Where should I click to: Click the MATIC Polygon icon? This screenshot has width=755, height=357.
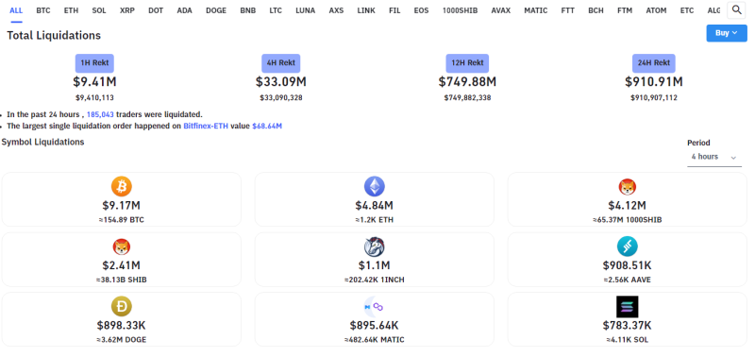[374, 306]
